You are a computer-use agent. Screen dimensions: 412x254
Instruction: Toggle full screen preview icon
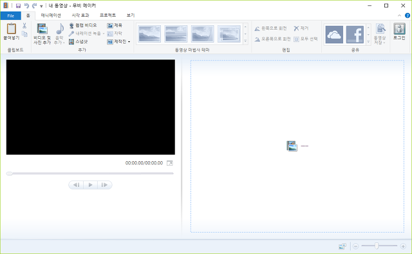[x=170, y=163]
